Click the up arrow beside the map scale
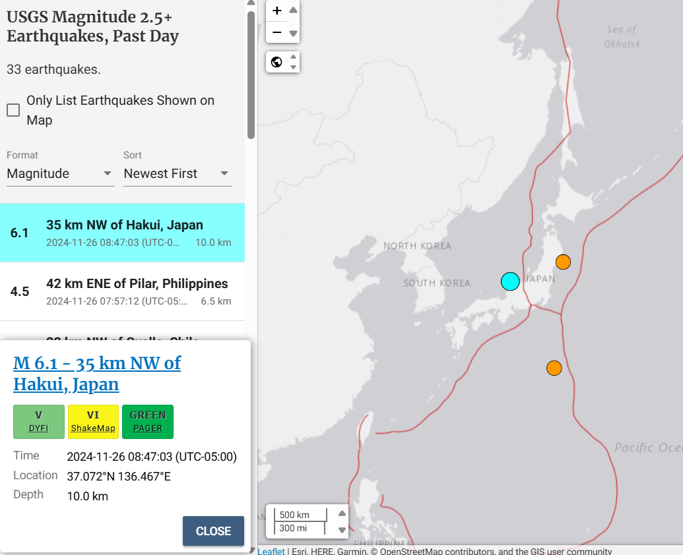This screenshot has width=683, height=555. pyautogui.click(x=342, y=513)
